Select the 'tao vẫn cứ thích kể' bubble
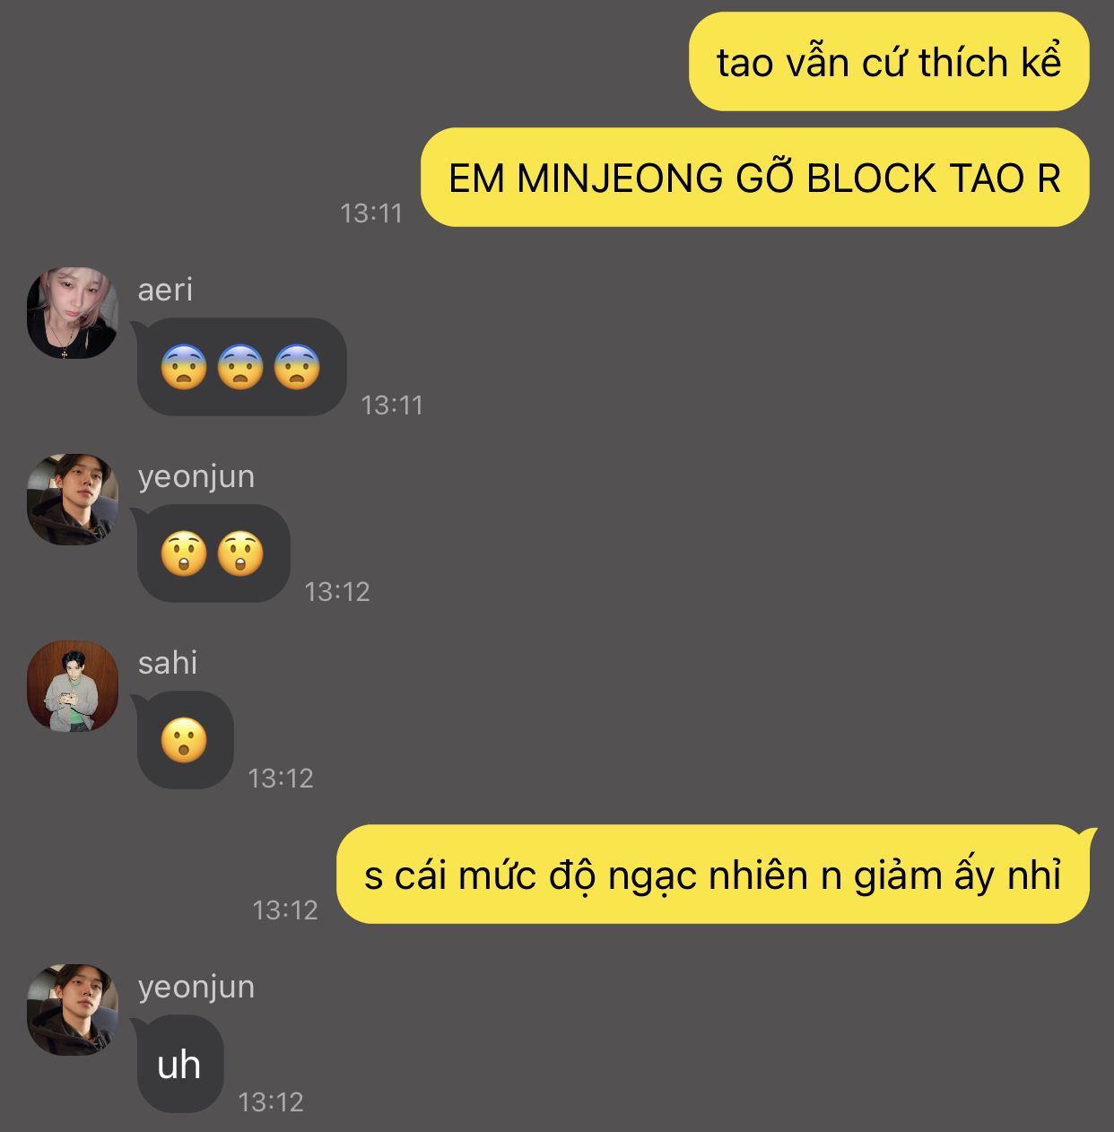 coord(889,62)
